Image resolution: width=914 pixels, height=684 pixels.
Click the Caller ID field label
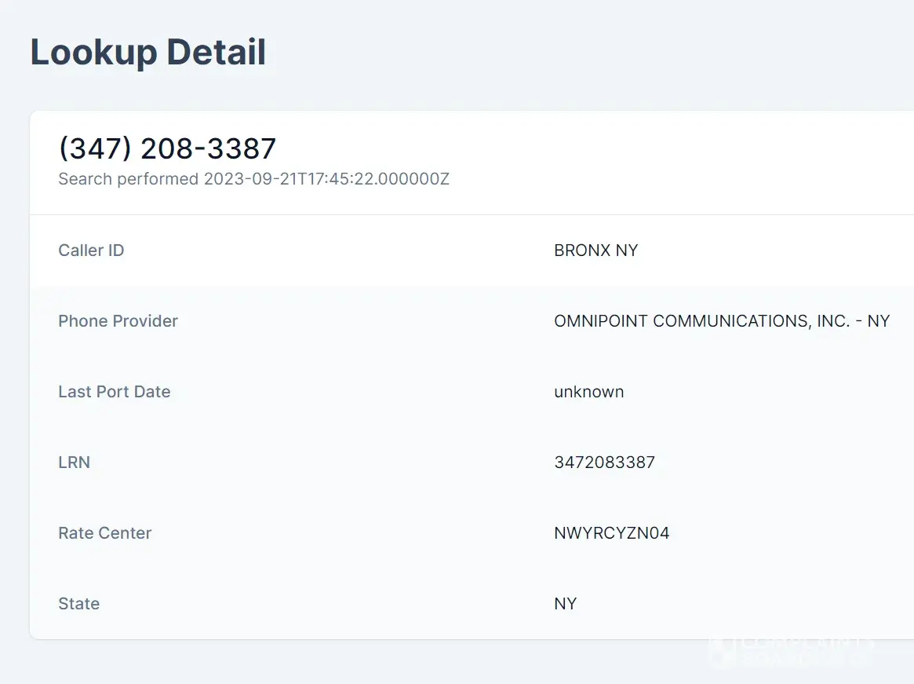point(91,251)
